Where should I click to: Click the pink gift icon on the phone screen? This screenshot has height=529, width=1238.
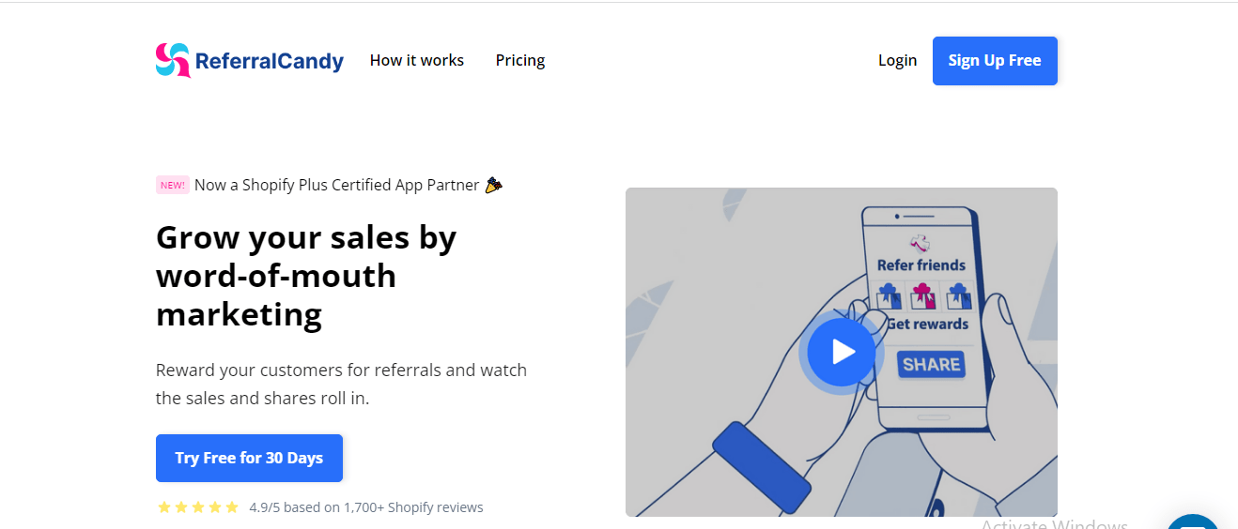tap(923, 296)
